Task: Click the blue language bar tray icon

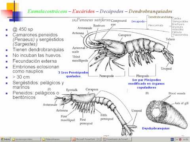Action: pos(172,139)
